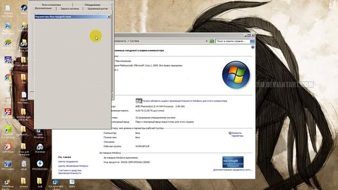Open the green Free Flash shortcut icon
338x190 pixels.
coord(8,129)
